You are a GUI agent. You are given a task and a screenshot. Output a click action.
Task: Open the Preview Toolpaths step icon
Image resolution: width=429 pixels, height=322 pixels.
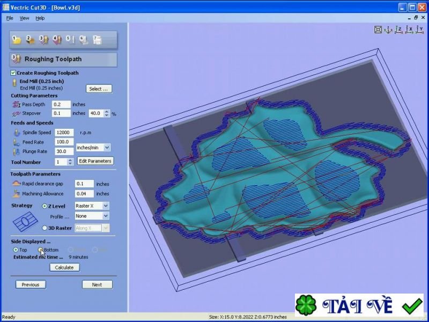point(83,40)
